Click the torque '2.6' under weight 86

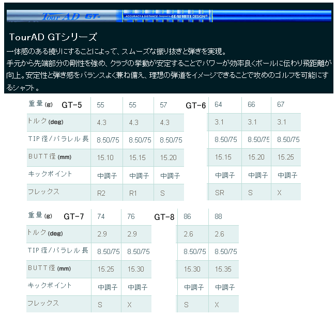coord(188,234)
